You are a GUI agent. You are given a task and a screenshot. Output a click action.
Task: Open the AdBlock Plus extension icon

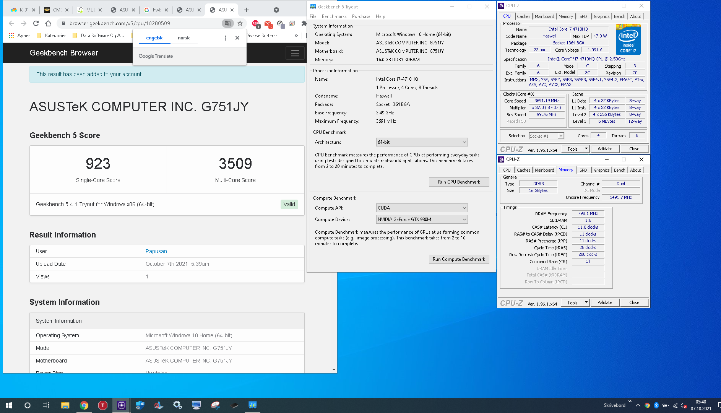pos(256,24)
